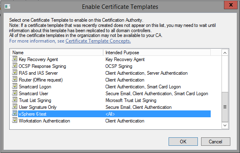Screen dimensions: 240x153
Task: Click the Workstation Authentication template icon
Action: click(14, 120)
